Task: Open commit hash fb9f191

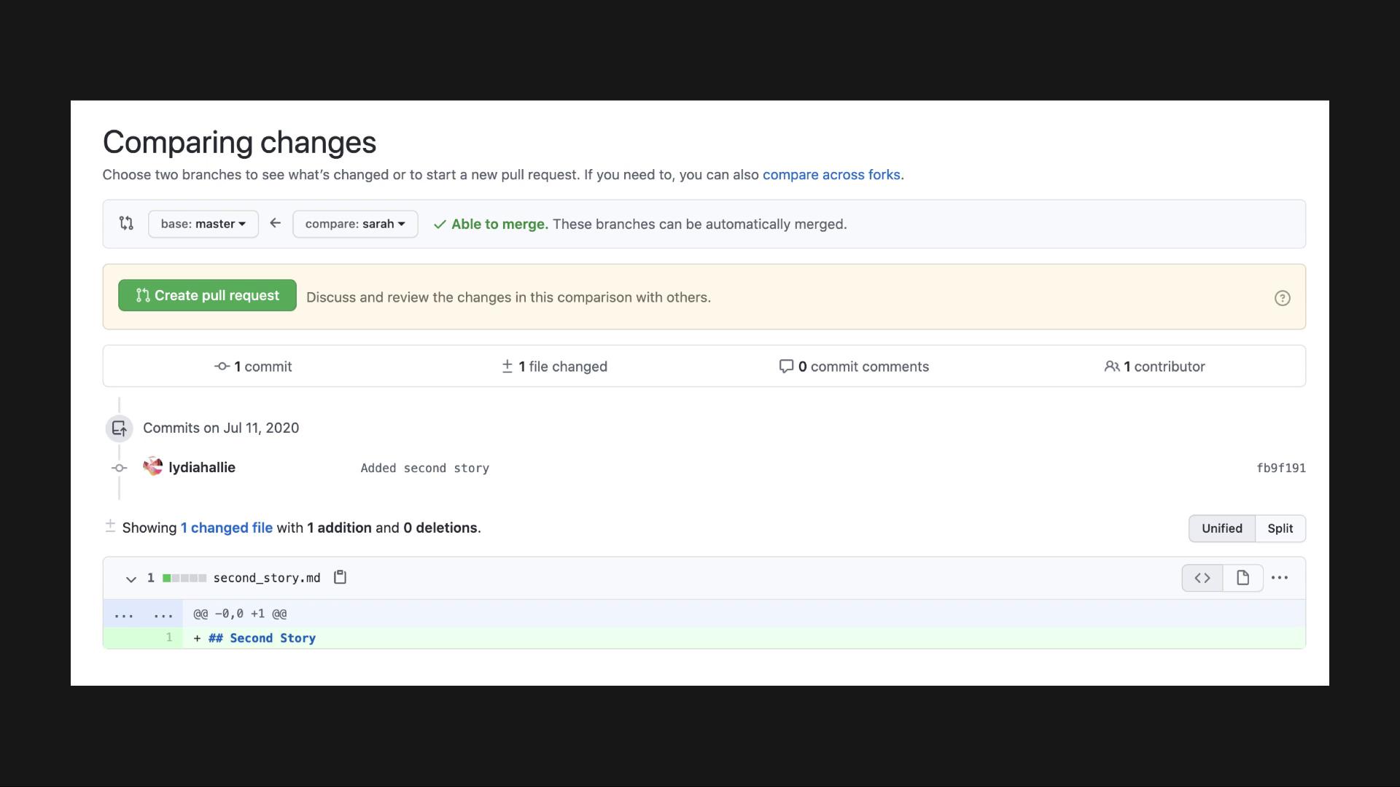Action: [x=1280, y=468]
